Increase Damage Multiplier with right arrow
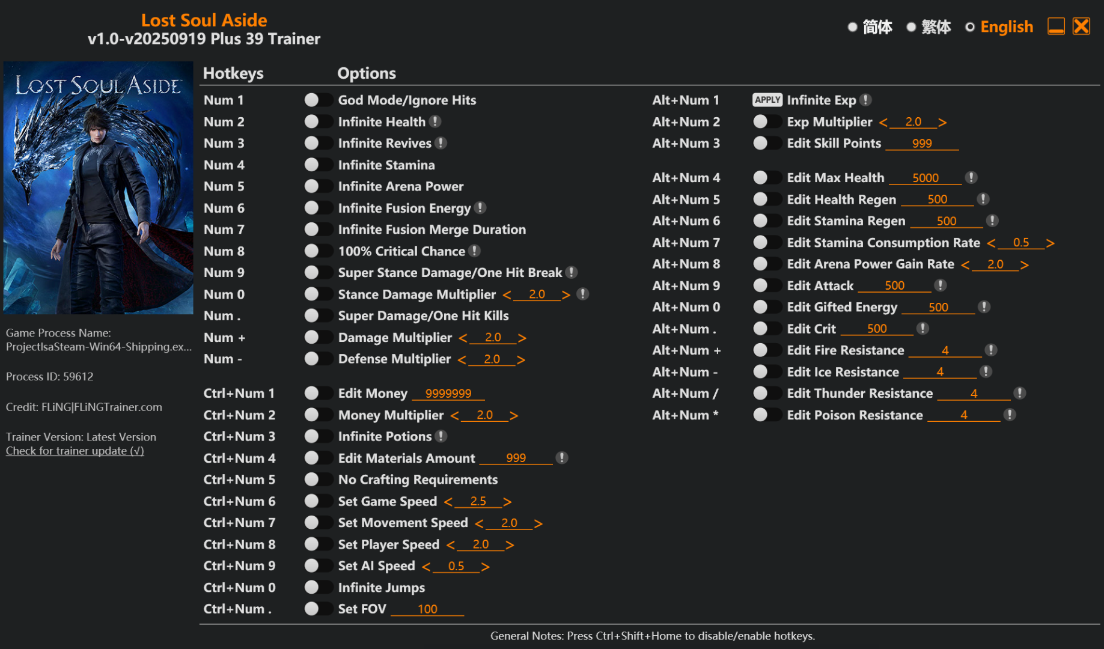 [522, 338]
